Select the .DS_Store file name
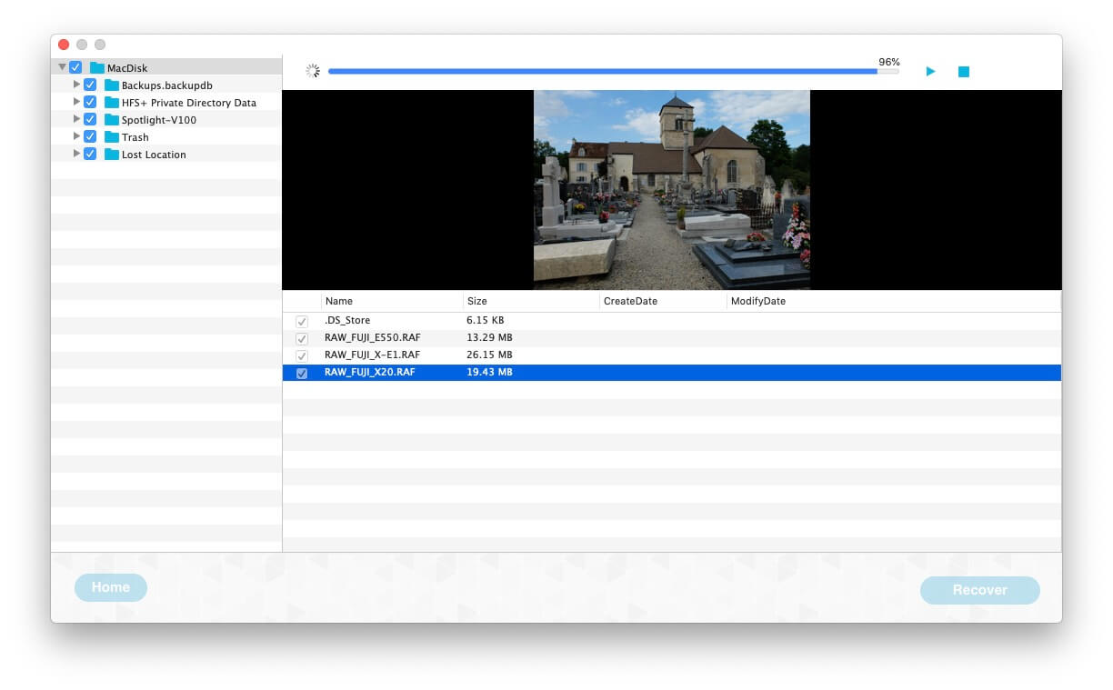The height and width of the screenshot is (690, 1113). [x=347, y=321]
